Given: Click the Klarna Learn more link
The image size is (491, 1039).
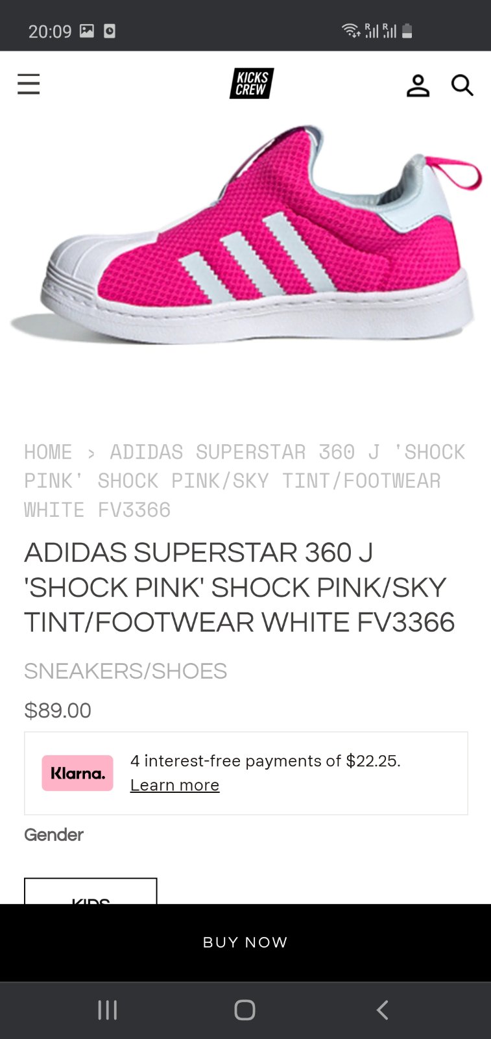Looking at the screenshot, I should (x=174, y=785).
